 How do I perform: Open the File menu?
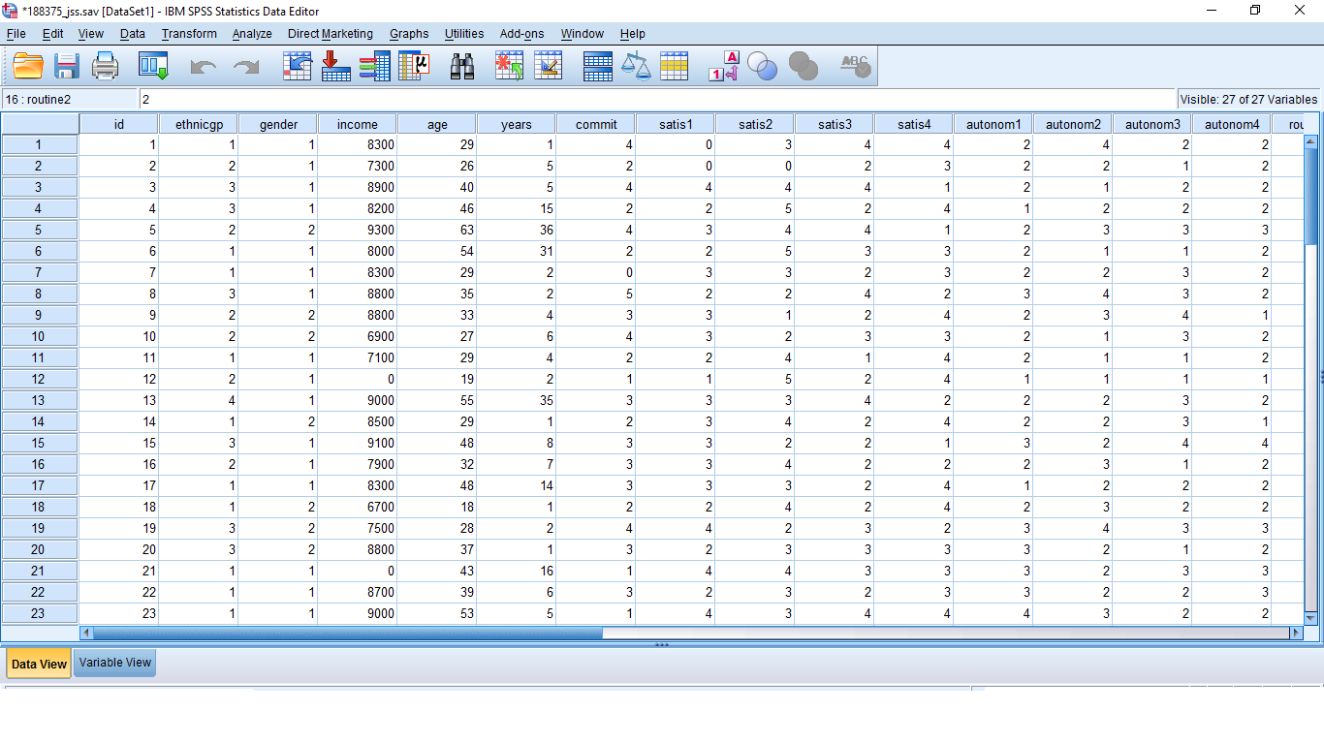[16, 34]
